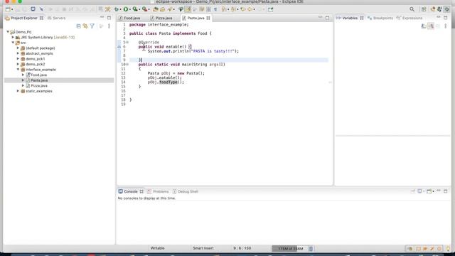Image resolution: width=455 pixels, height=256 pixels.
Task: Click the heap status memory bar
Action: [x=290, y=249]
